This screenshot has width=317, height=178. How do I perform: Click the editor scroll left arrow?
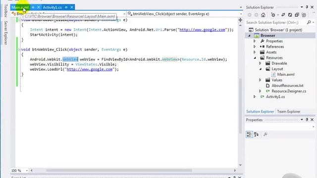pyautogui.click(x=31, y=171)
